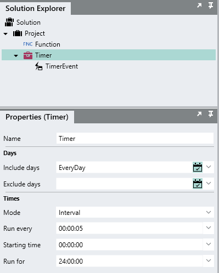Click the Times section heading
The image size is (219, 273).
pyautogui.click(x=12, y=198)
